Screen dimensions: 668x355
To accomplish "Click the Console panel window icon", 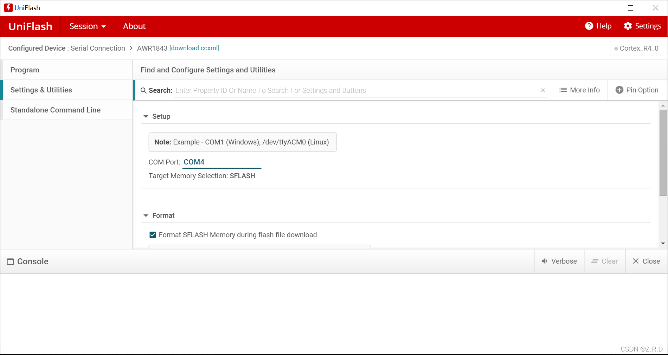I will [x=11, y=262].
